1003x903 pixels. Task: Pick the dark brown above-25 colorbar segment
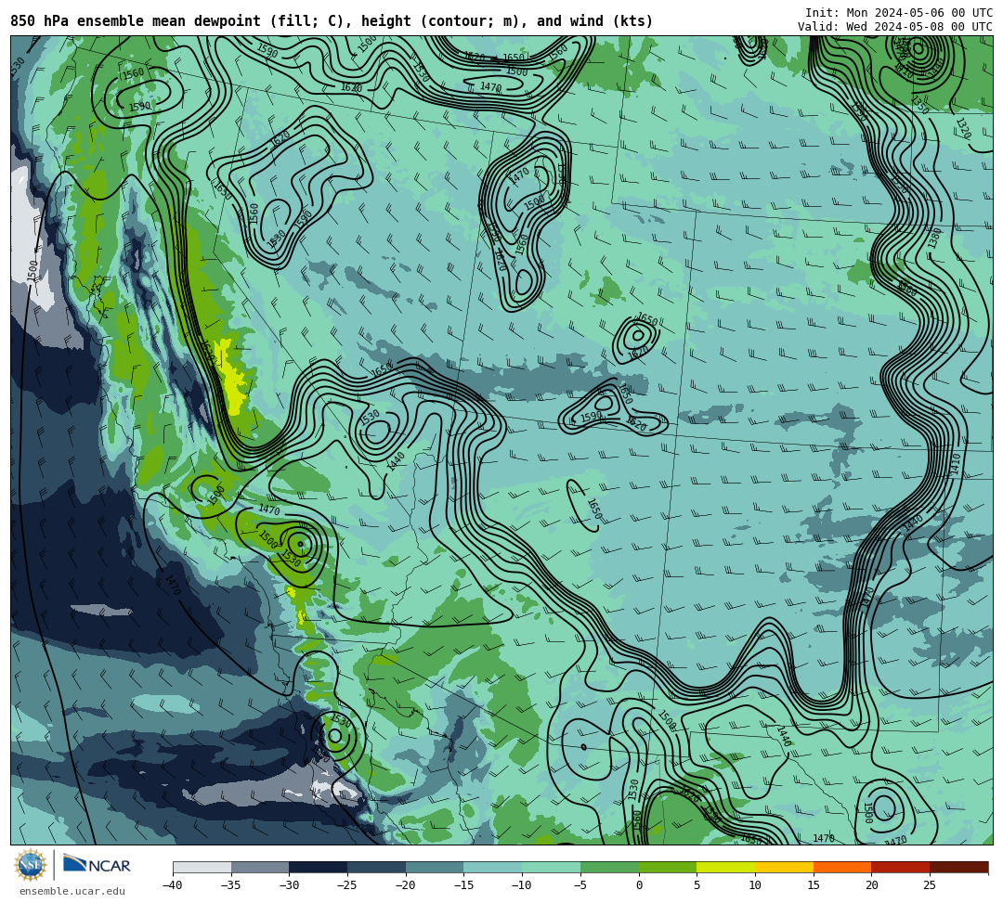958,868
